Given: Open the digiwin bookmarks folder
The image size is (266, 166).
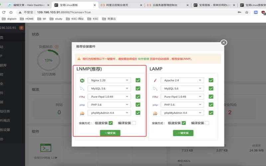Looking at the screenshot, I should tap(9, 19).
